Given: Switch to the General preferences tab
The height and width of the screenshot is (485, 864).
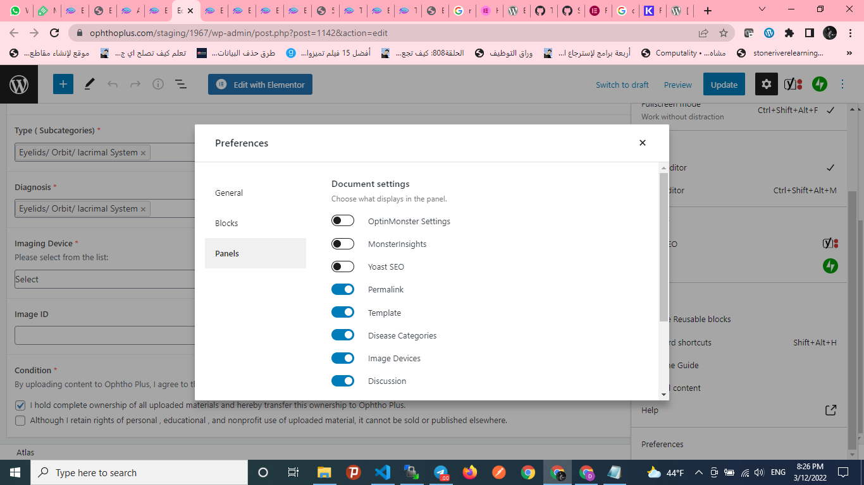Looking at the screenshot, I should tap(256, 193).
